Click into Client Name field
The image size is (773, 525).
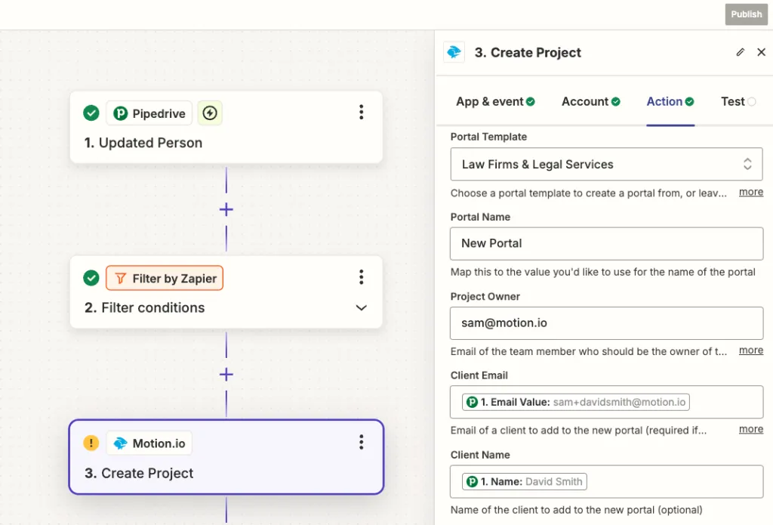click(x=606, y=482)
